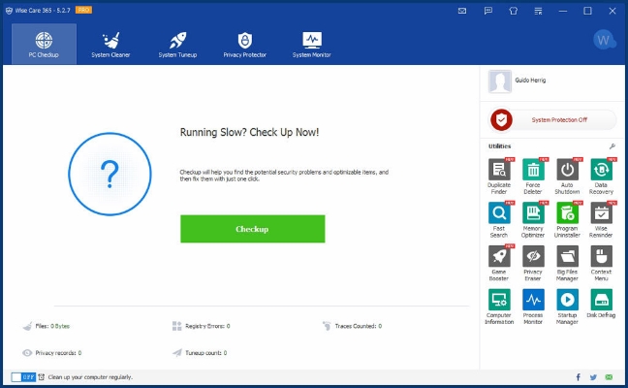Click the W account avatar icon
The height and width of the screenshot is (388, 628).
[x=604, y=40]
